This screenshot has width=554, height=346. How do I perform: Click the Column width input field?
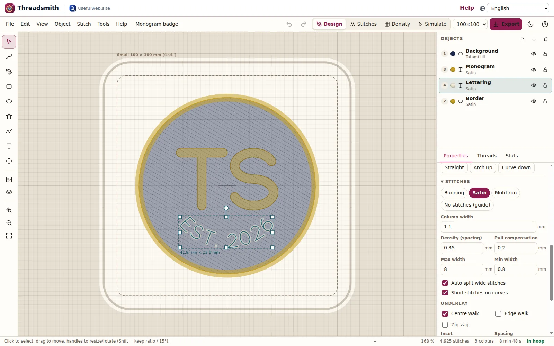coord(488,227)
